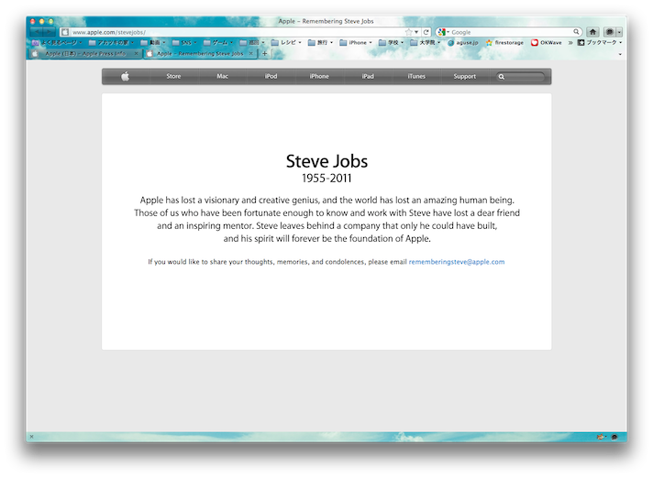Select the Remembering Steve Jobs tab
Image resolution: width=653 pixels, height=478 pixels.
[200, 54]
